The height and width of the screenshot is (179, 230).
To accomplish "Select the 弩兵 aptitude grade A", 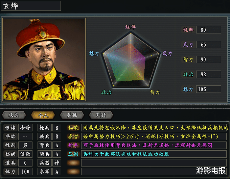I will [57, 145].
